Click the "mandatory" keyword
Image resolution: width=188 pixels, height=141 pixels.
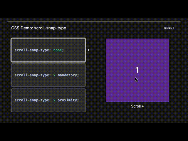coord(68,75)
